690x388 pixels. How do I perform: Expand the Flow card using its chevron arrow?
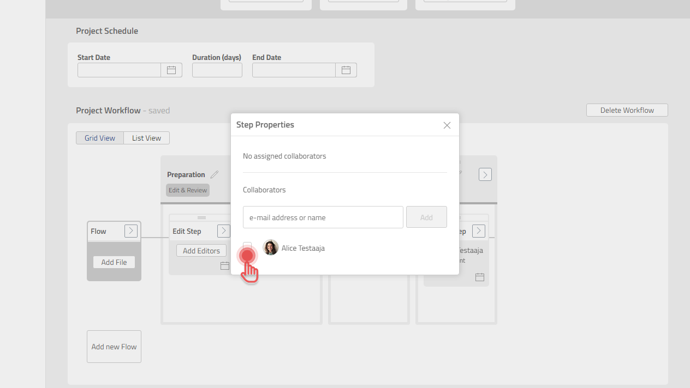click(130, 231)
